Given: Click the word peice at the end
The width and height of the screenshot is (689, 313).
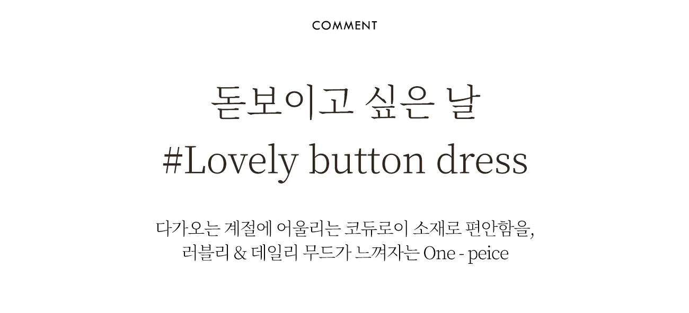Looking at the screenshot, I should tap(489, 255).
